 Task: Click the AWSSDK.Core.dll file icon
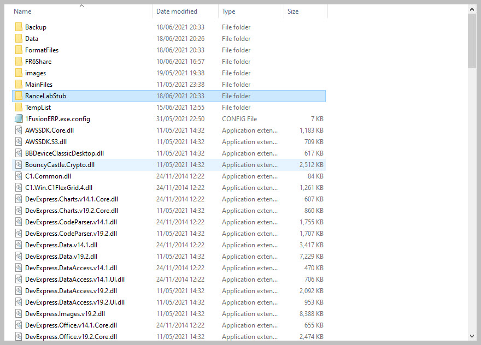click(19, 130)
